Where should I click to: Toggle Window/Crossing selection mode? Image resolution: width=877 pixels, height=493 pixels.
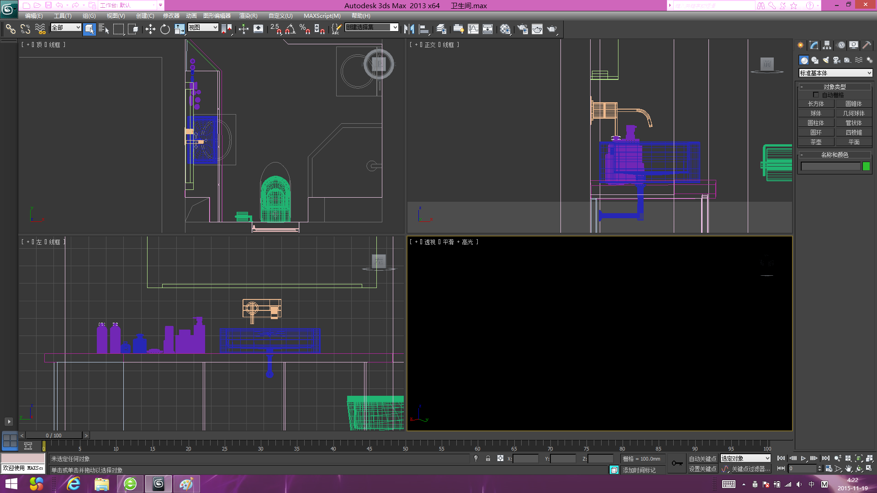pyautogui.click(x=133, y=29)
